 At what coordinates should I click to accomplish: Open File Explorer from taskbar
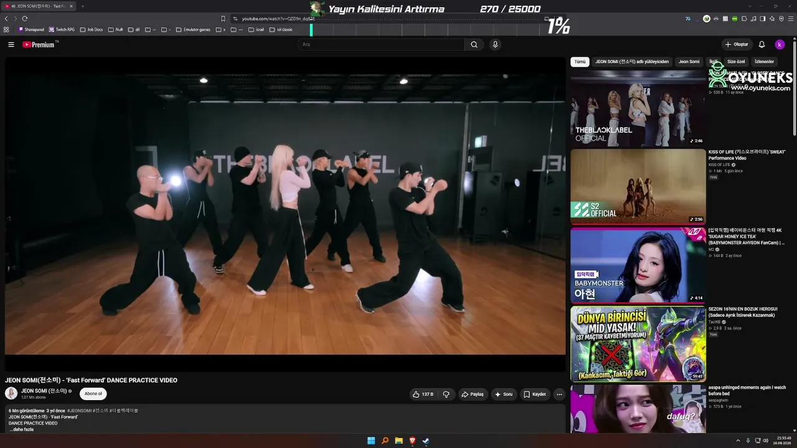[398, 441]
